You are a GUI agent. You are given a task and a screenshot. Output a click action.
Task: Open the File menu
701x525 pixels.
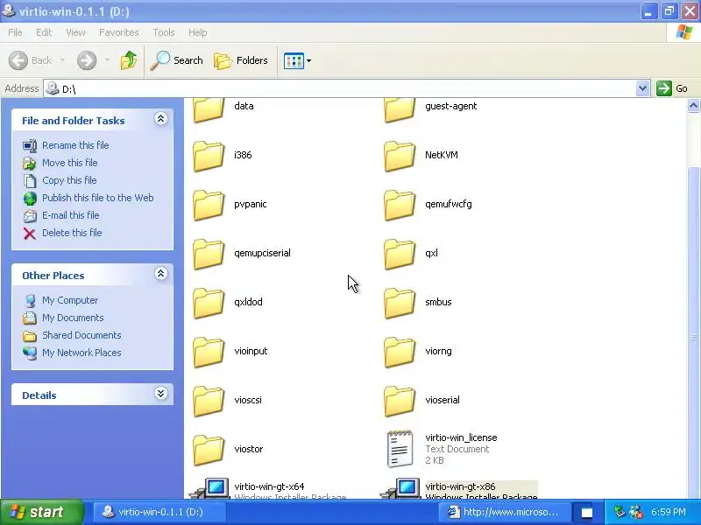click(x=15, y=32)
